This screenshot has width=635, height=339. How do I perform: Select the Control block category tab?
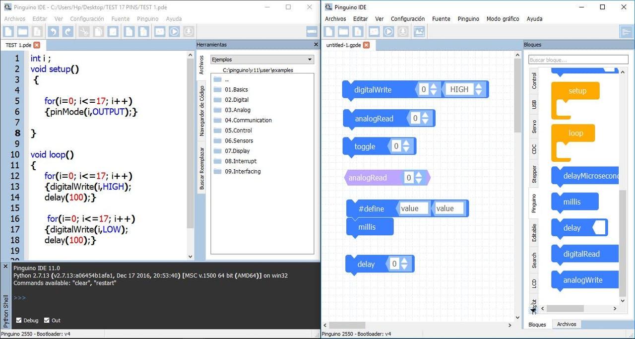pos(534,81)
